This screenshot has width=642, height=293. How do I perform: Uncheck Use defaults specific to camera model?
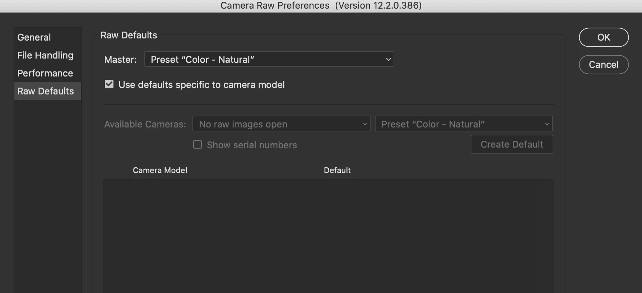[x=109, y=84]
